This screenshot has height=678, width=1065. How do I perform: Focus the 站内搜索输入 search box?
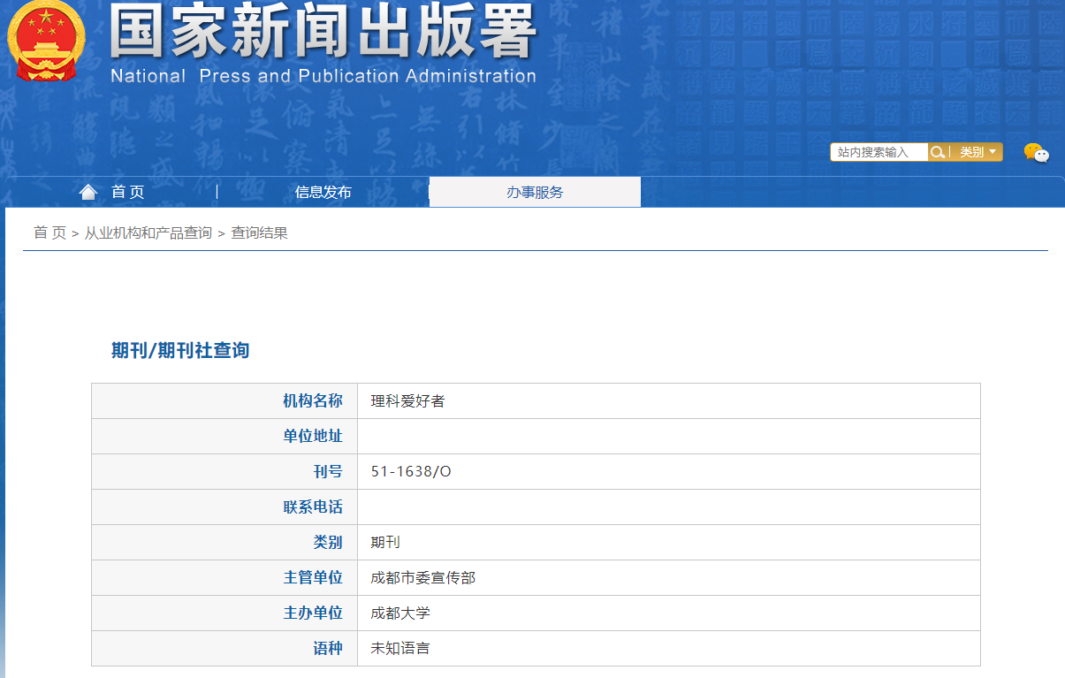coord(879,152)
